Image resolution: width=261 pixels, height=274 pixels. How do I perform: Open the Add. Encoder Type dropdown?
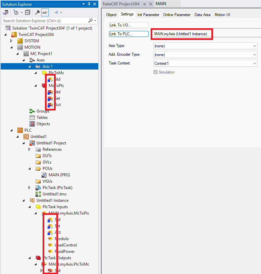tap(205, 55)
